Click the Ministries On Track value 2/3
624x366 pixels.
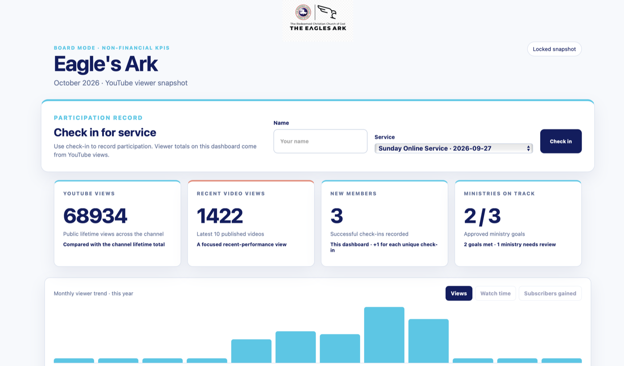click(x=482, y=216)
